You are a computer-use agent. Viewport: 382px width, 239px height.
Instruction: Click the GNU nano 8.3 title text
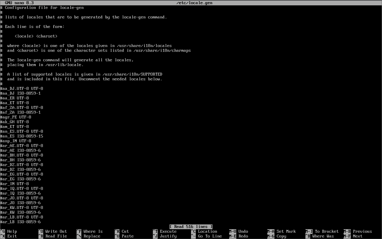pos(19,3)
